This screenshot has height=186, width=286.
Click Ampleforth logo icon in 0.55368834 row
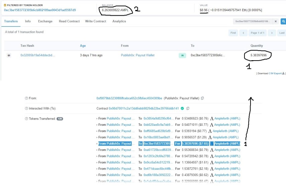212,150
